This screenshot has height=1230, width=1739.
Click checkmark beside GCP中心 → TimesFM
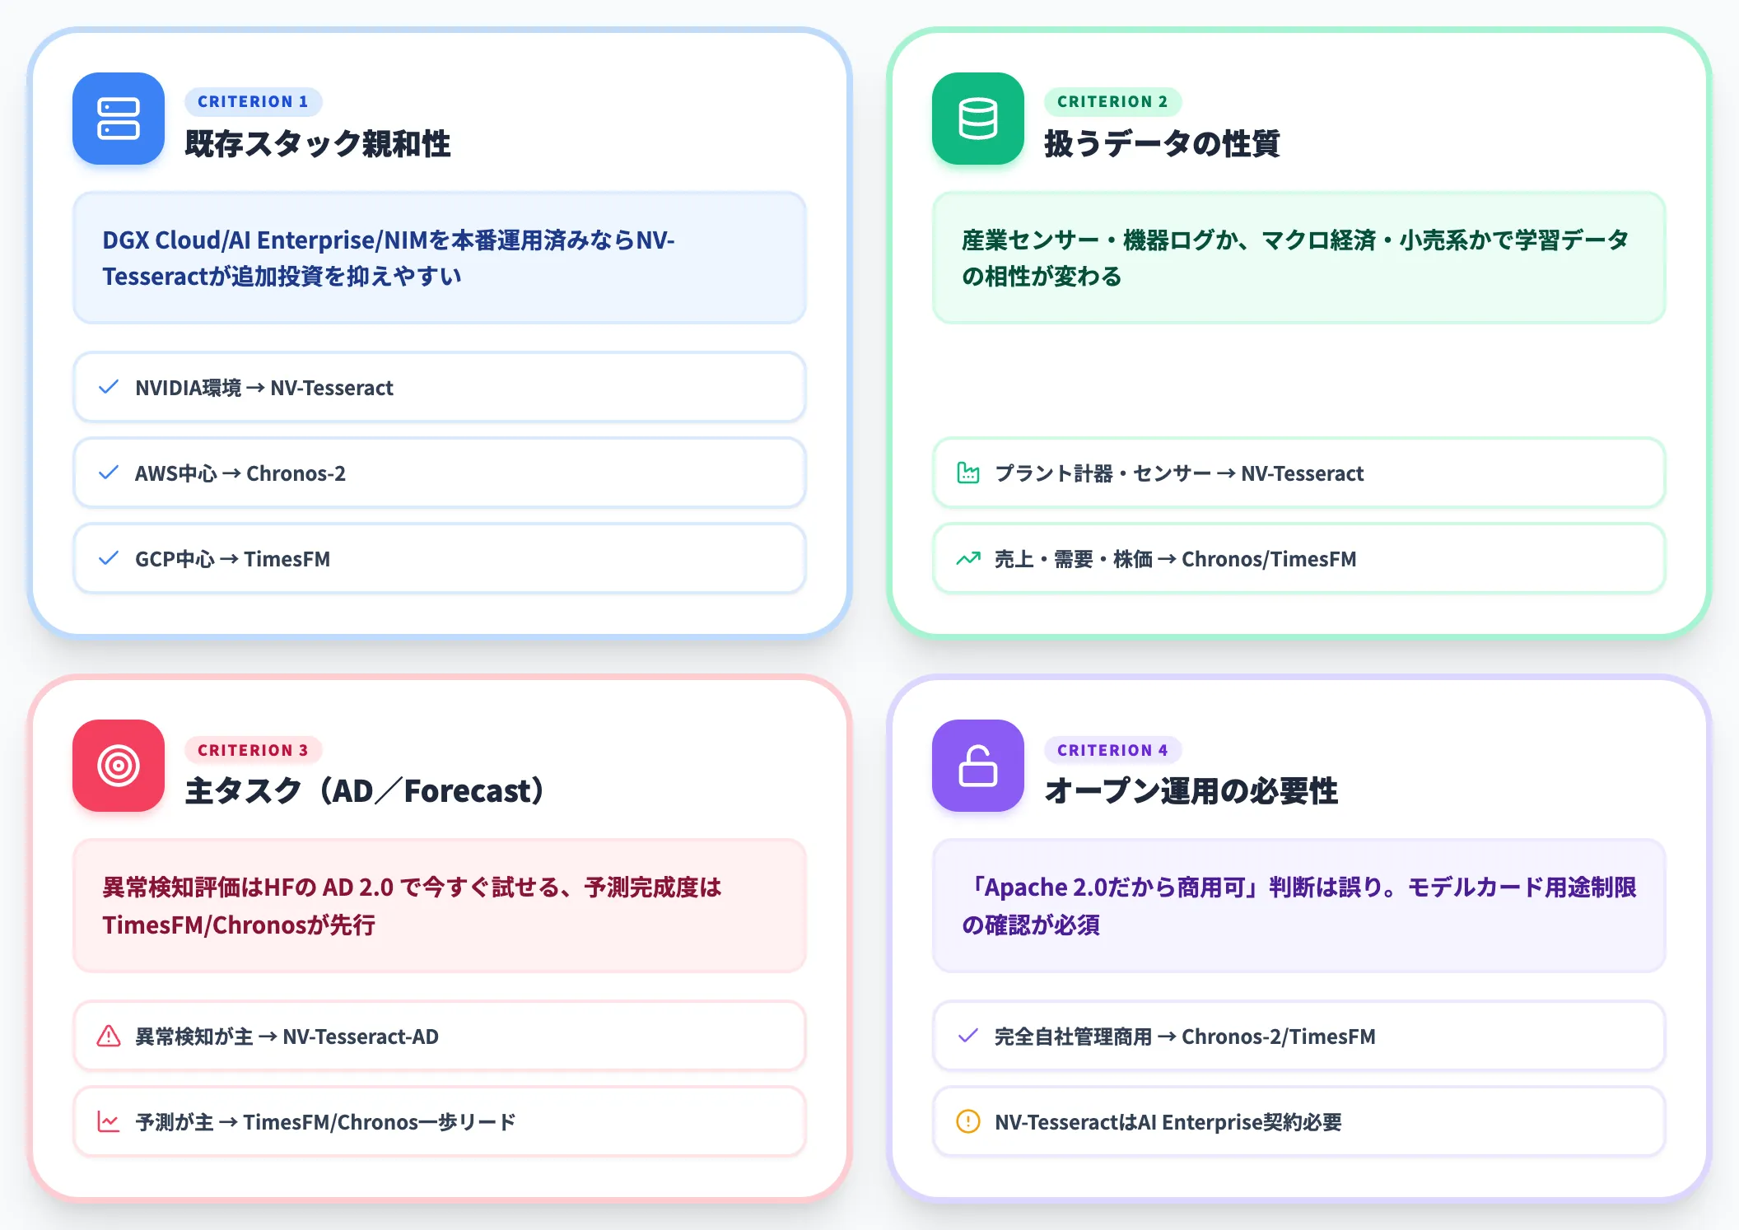pos(109,558)
